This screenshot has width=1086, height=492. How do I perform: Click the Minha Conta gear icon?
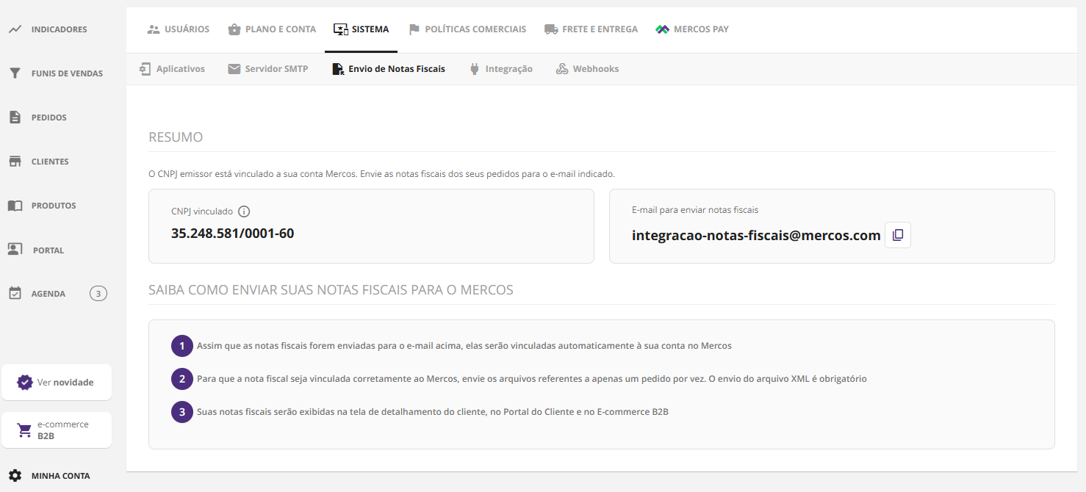(x=15, y=476)
